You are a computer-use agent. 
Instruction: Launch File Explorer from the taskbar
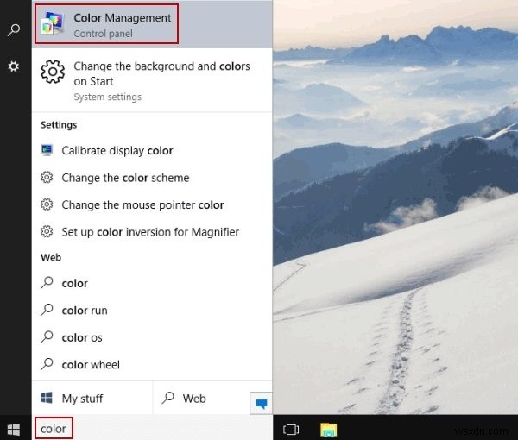pyautogui.click(x=328, y=430)
